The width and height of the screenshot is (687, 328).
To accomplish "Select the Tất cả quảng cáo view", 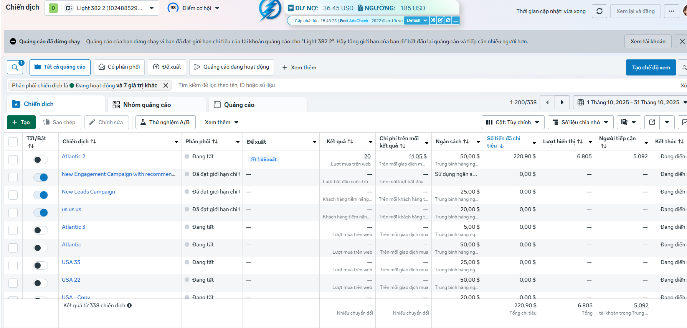I will 60,67.
